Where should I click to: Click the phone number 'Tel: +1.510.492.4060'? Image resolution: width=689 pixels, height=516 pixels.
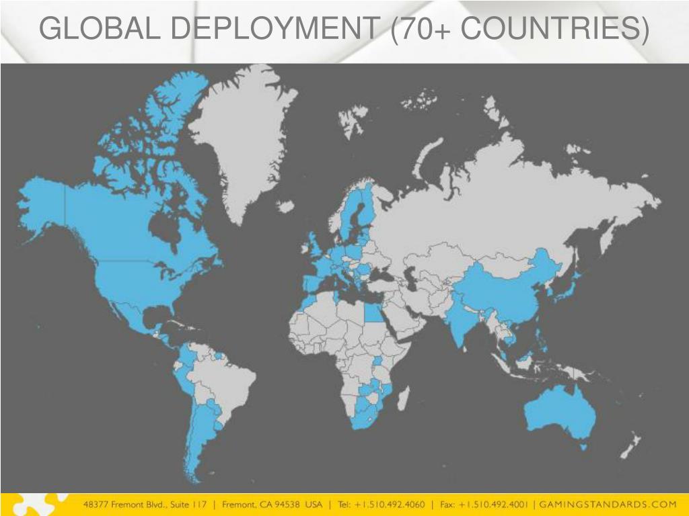tap(381, 504)
